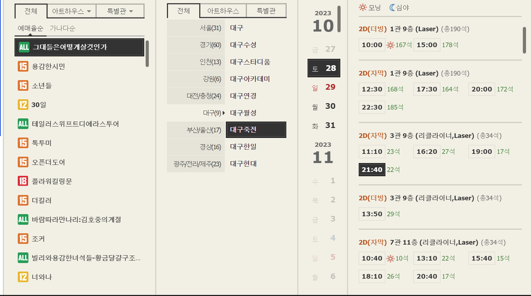The height and width of the screenshot is (296, 531).
Task: Click the 15 rating icon beside 오픈더도어
Action: (23, 162)
